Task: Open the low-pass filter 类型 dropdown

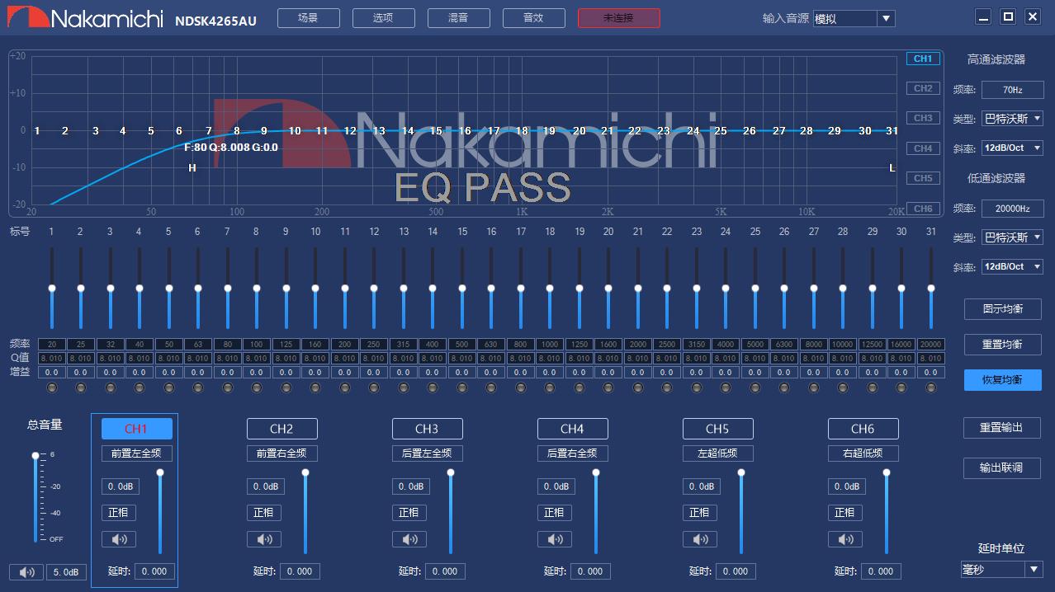Action: coord(1012,237)
